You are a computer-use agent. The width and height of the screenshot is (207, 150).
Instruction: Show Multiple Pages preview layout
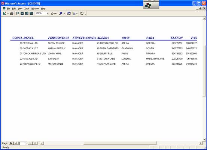[31, 13]
